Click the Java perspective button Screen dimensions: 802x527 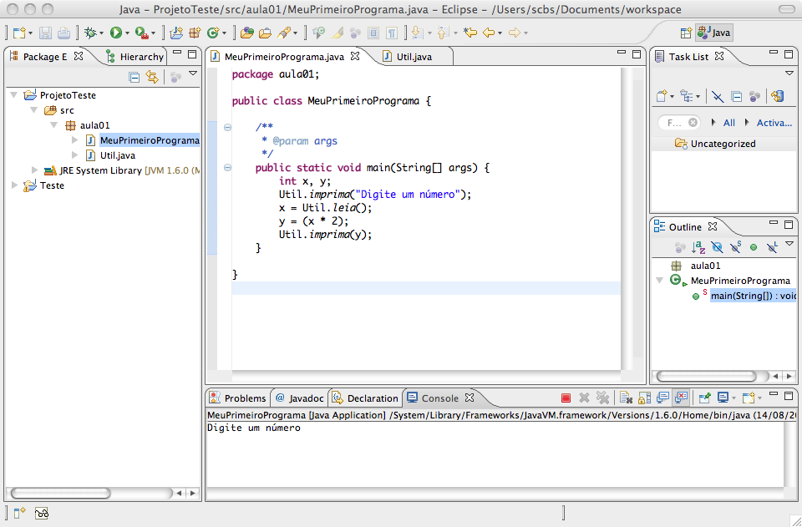(713, 33)
